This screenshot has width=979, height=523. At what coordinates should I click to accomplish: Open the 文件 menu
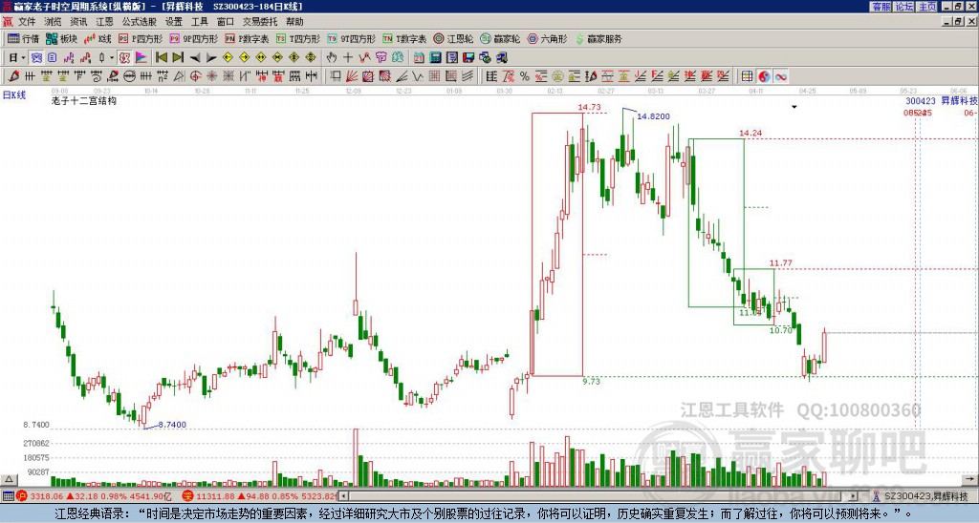pyautogui.click(x=27, y=22)
